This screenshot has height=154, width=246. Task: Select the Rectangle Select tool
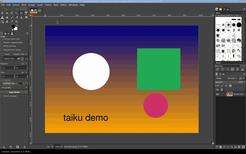(7, 13)
